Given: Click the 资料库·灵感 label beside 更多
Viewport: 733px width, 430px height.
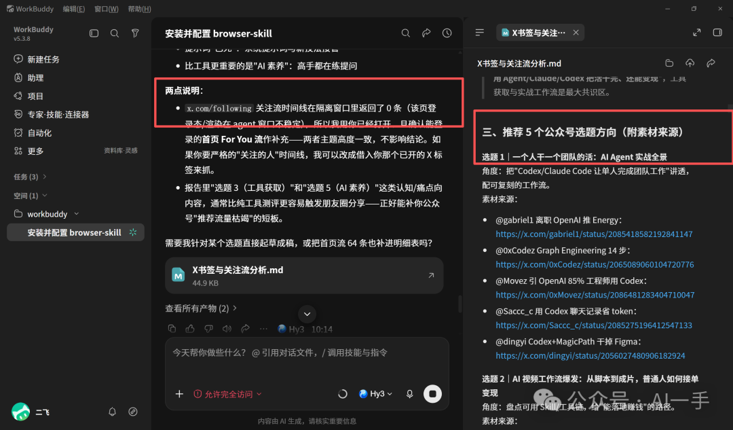Looking at the screenshot, I should pos(121,151).
